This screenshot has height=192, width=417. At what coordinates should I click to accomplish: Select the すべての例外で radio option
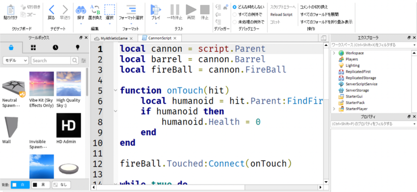click(x=234, y=14)
